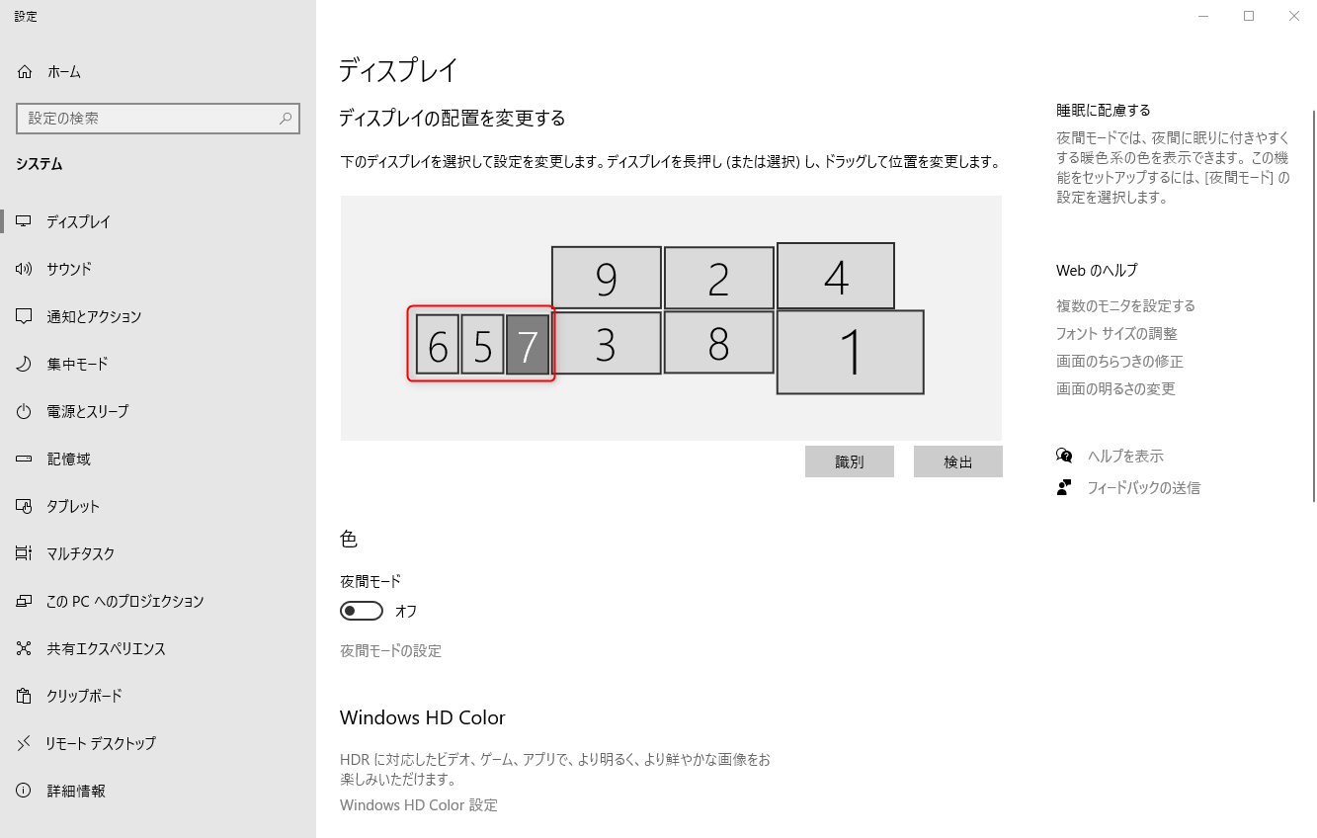The width and height of the screenshot is (1317, 838).
Task: Open the 集中モード settings text
Action: click(x=77, y=365)
